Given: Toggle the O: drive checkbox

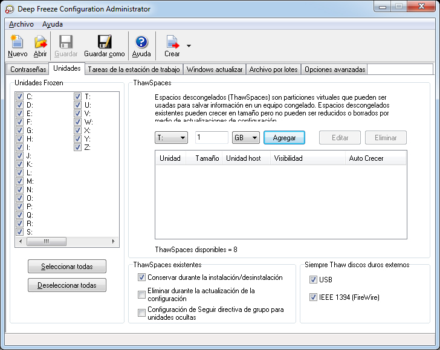Looking at the screenshot, I should coord(19,198).
